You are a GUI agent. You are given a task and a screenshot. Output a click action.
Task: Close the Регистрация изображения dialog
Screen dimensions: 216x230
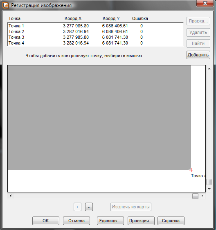coord(205,3)
